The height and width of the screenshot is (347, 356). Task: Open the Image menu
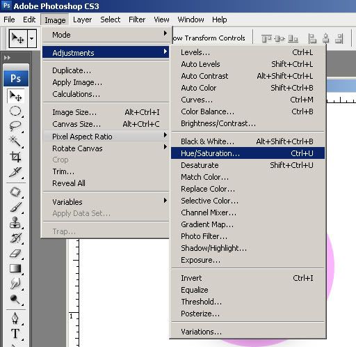pos(55,20)
